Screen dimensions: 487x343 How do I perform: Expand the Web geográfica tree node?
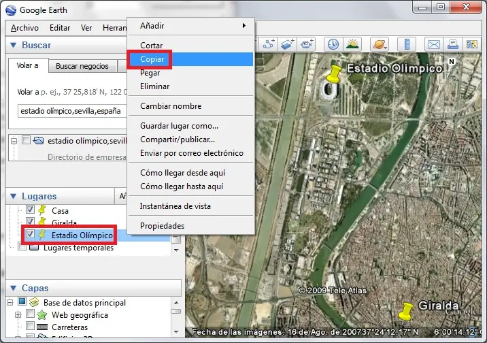point(18,314)
